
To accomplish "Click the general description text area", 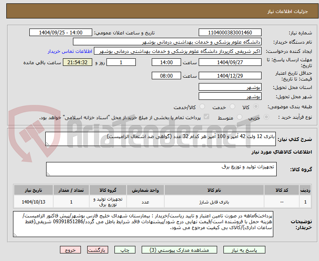I will [160, 139].
